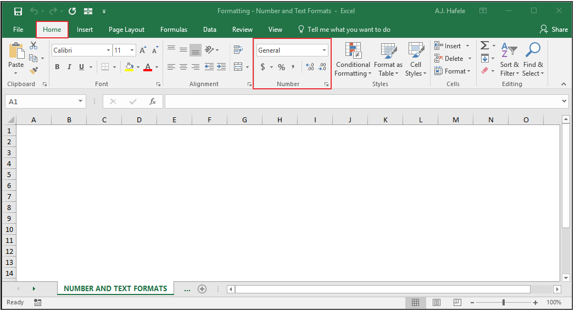Open Sort & Filter menu
Image resolution: width=575 pixels, height=312 pixels.
click(509, 60)
